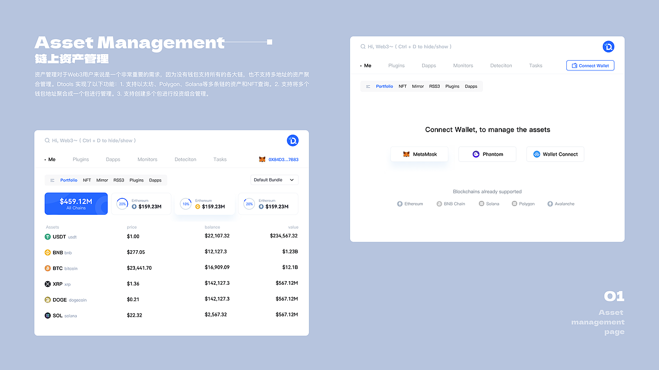The width and height of the screenshot is (659, 370).
Task: Click the 10% progress ring on middle chain card
Action: (x=186, y=204)
